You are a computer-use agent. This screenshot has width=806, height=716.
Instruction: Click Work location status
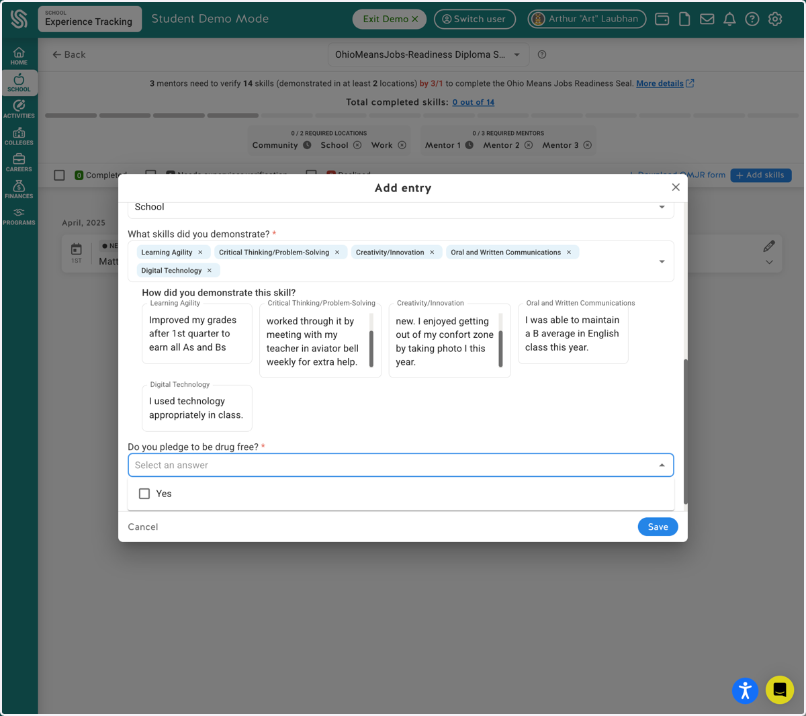tap(388, 145)
